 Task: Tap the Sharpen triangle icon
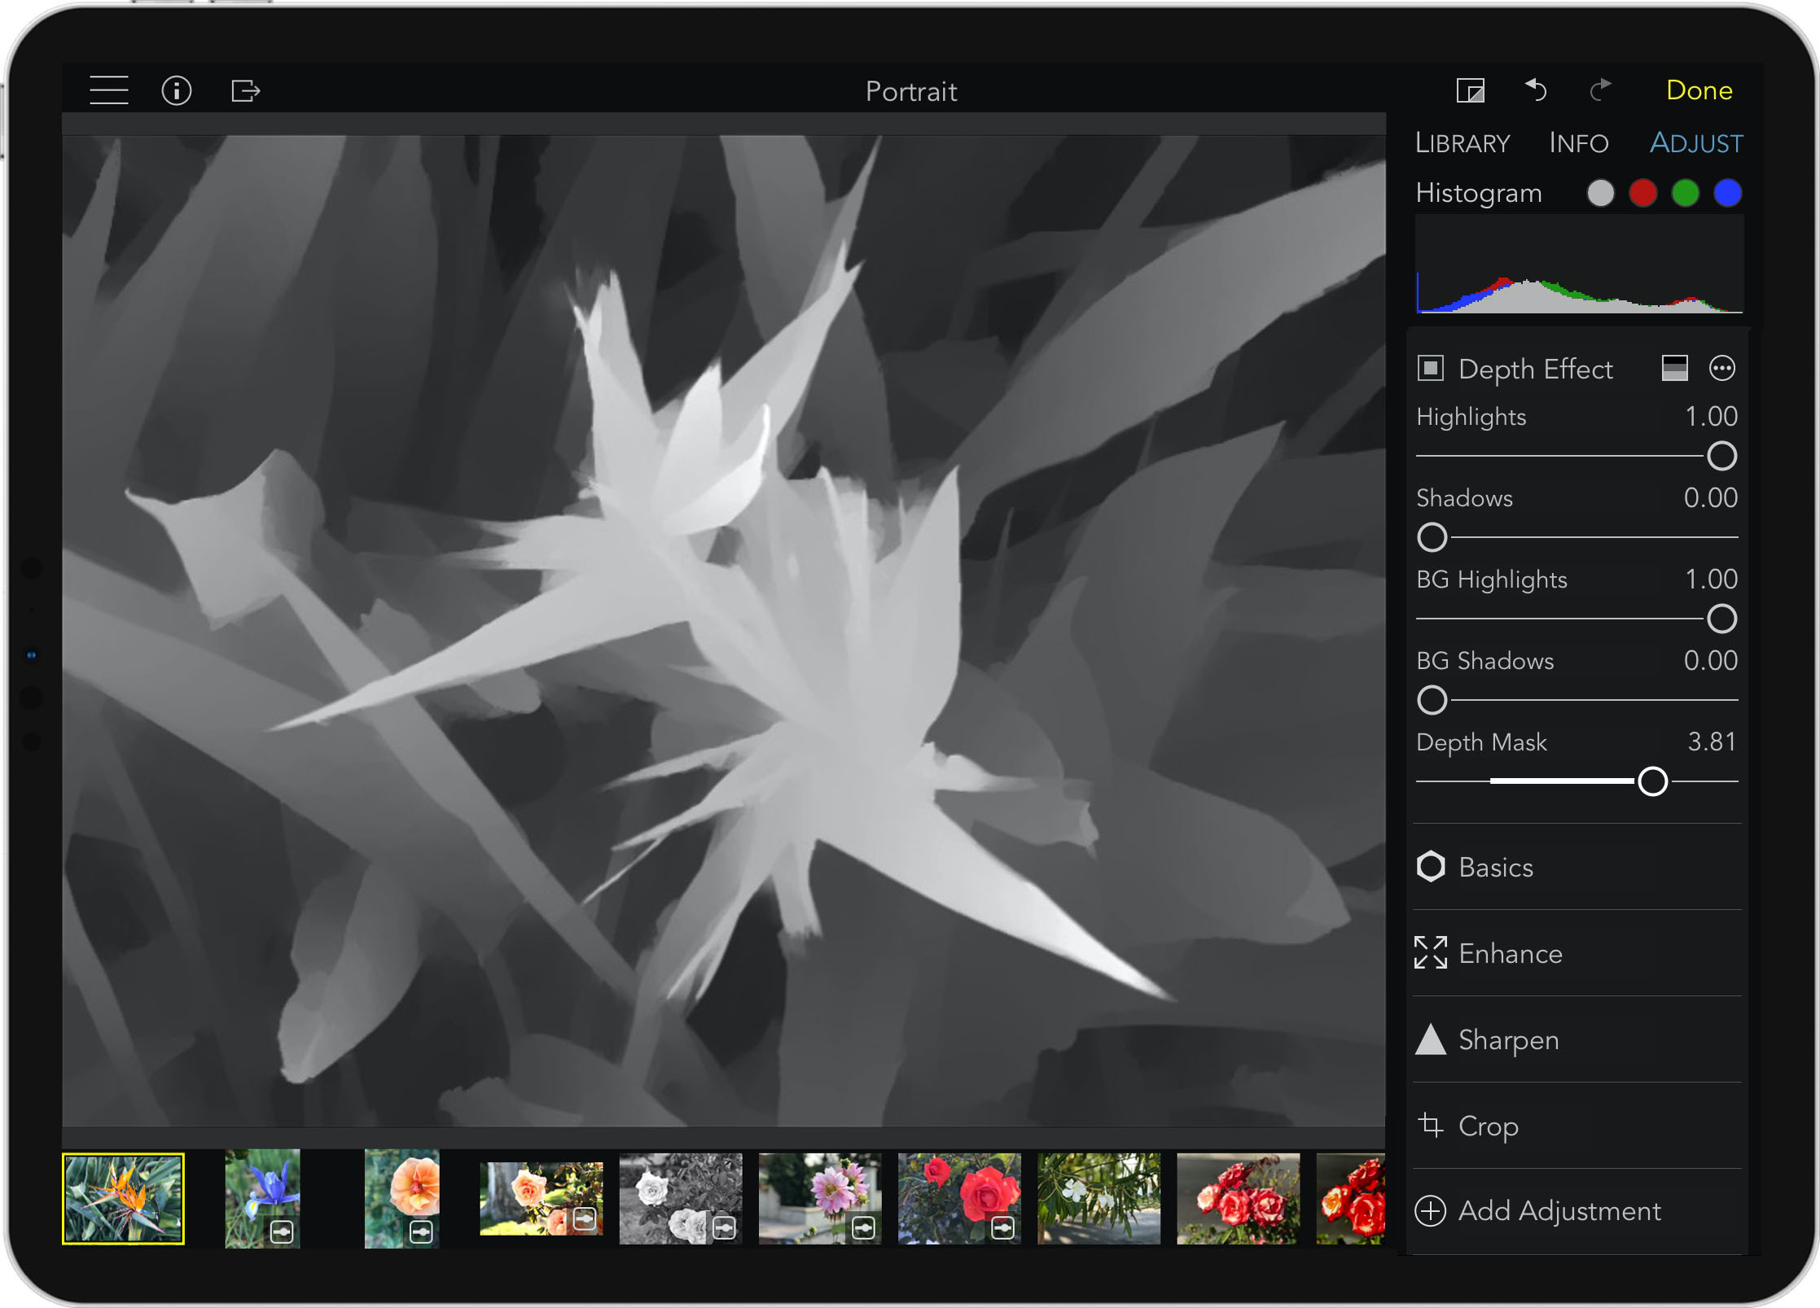pyautogui.click(x=1431, y=1039)
